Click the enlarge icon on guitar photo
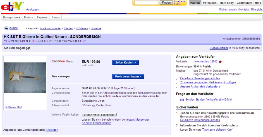The height and width of the screenshot is (137, 263). 44,91
